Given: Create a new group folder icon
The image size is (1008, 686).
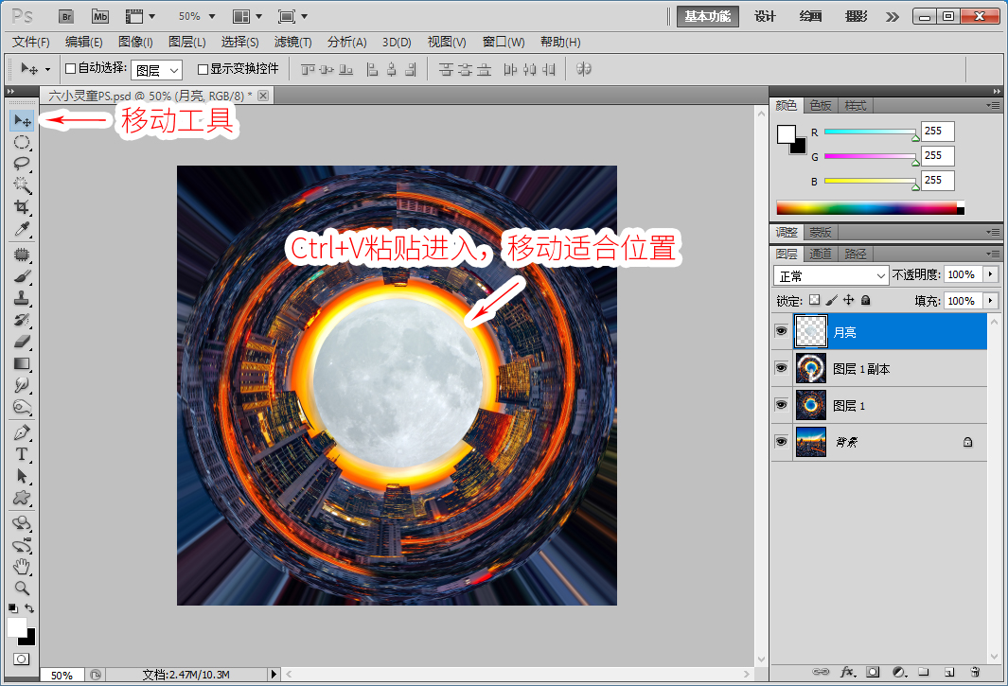Looking at the screenshot, I should [924, 672].
